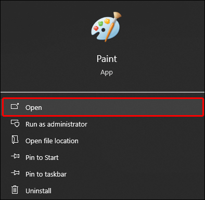Image resolution: width=205 pixels, height=200 pixels.
Task: Click the divider line above Open
Action: [102, 92]
